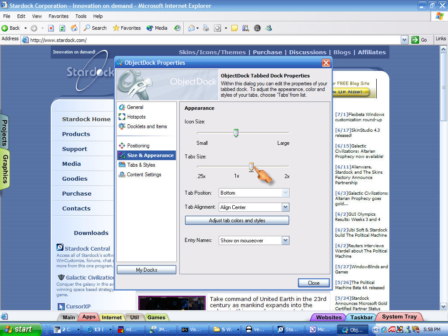448x336 pixels.
Task: Open the View menu
Action: point(37,16)
